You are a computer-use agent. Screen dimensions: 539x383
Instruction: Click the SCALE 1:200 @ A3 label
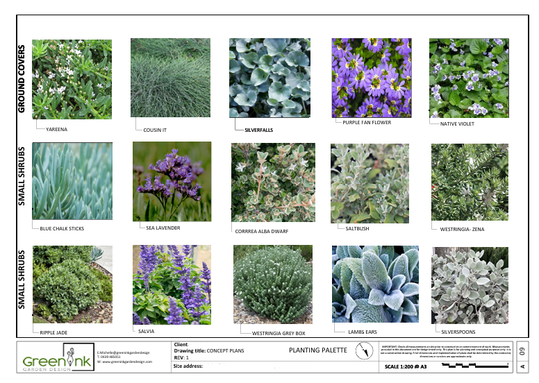point(406,366)
